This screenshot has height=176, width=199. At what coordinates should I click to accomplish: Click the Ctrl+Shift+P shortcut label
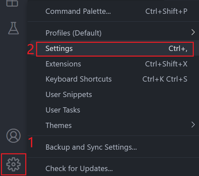(166, 12)
